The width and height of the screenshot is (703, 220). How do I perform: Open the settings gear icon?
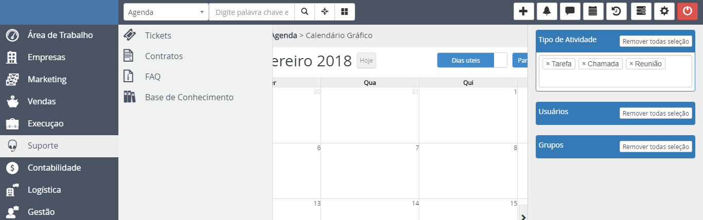point(664,12)
